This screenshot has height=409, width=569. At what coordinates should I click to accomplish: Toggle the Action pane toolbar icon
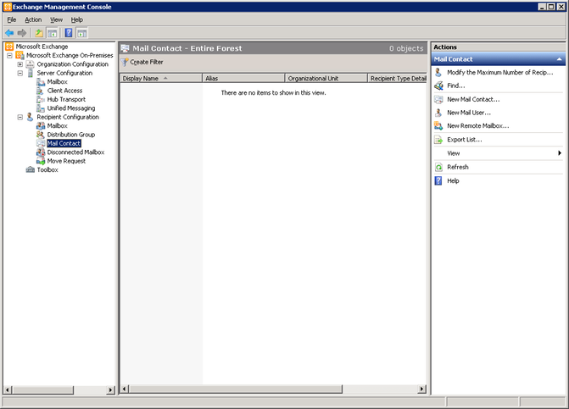[82, 33]
